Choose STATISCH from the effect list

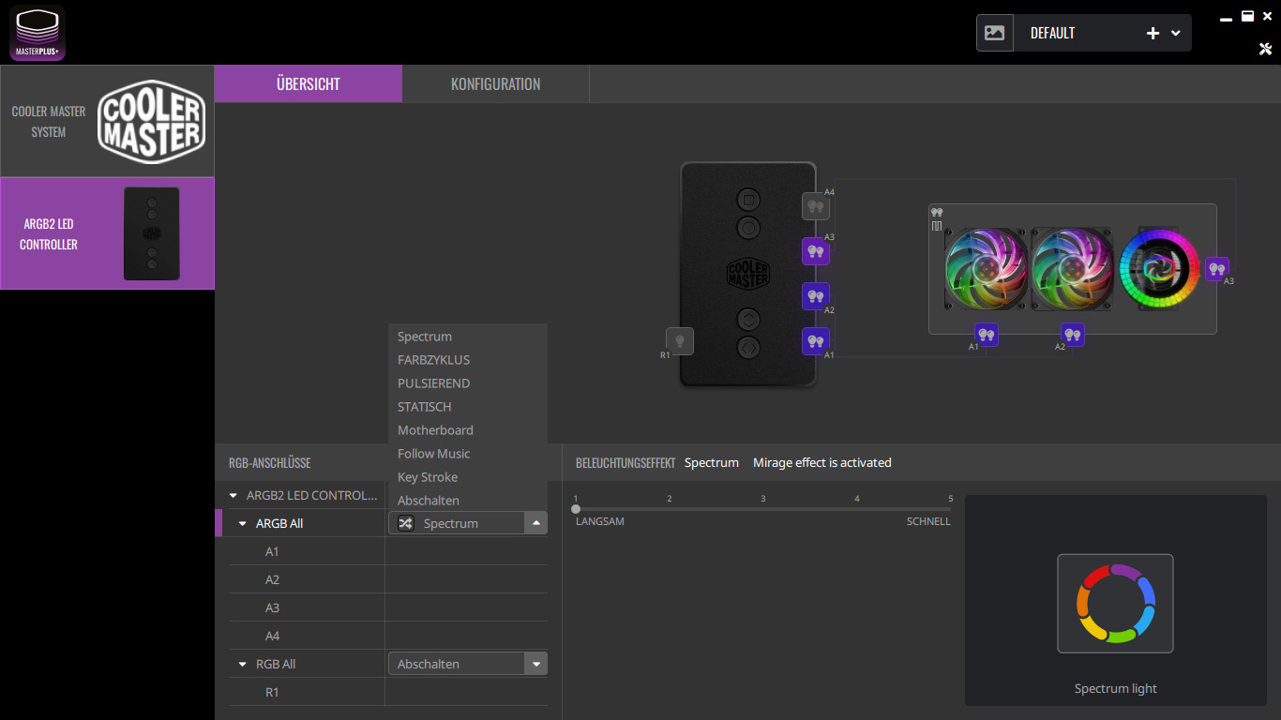467,407
